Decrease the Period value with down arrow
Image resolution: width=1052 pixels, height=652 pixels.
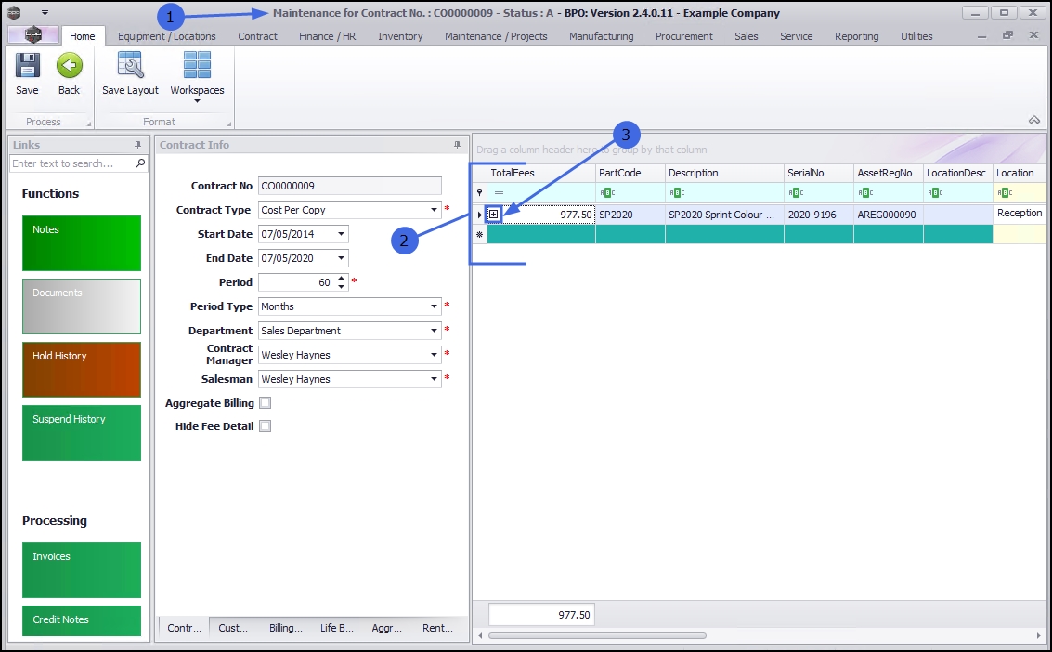coord(342,286)
